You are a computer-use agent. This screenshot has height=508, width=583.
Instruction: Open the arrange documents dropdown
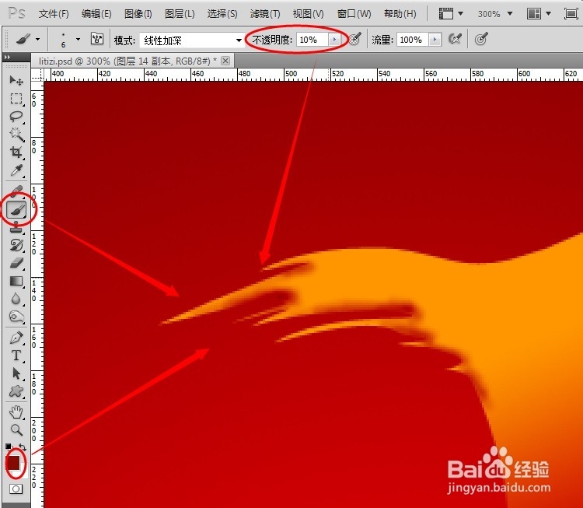pyautogui.click(x=539, y=14)
